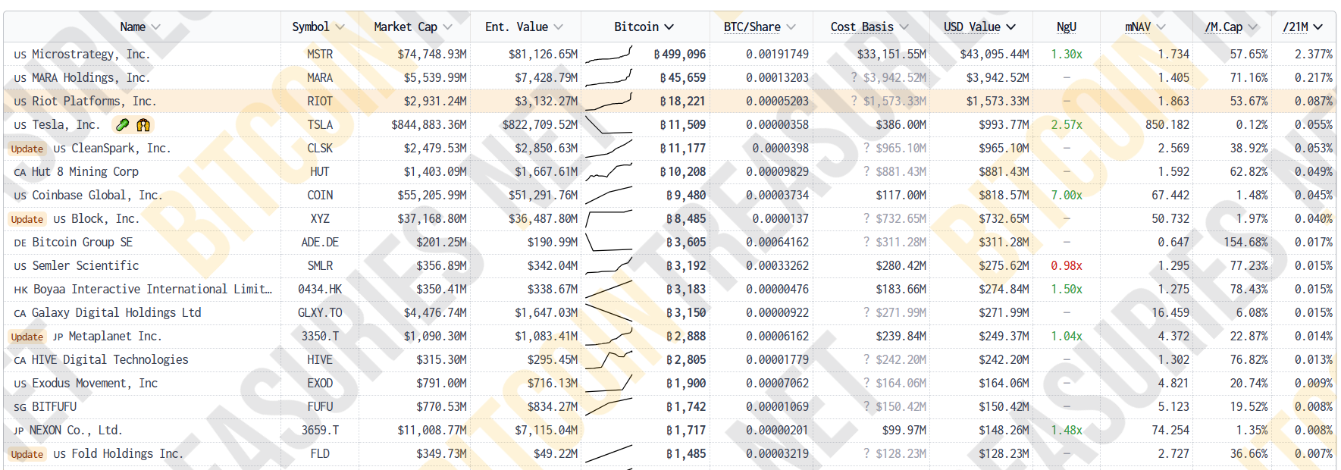Click the question mark next to Galaxy Digital's $271.99M cost basis
Screen dimensions: 1341x470
coord(866,312)
